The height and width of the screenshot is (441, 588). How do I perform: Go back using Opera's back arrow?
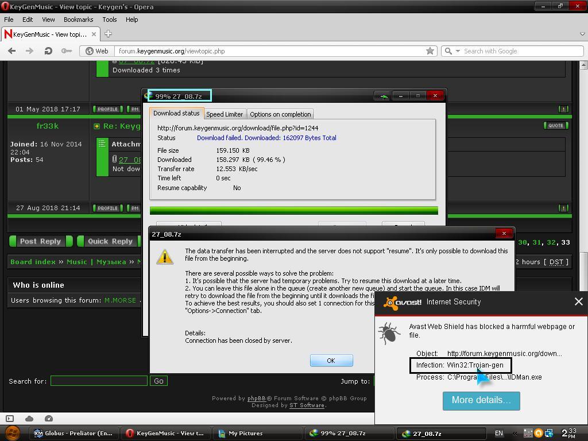point(12,51)
